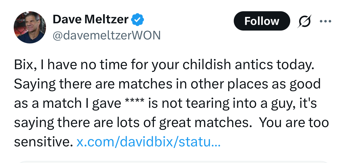This screenshot has height=163, width=347.
Task: Open the @davemeltzerWON handle
Action: [107, 35]
